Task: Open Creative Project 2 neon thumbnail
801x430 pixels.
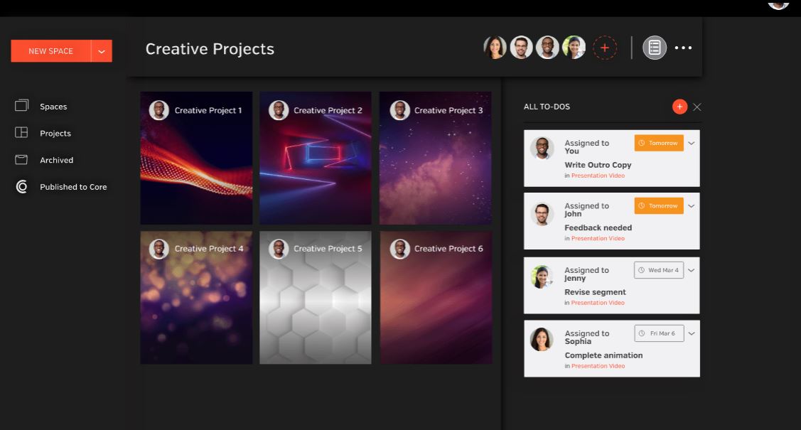Action: click(x=315, y=158)
